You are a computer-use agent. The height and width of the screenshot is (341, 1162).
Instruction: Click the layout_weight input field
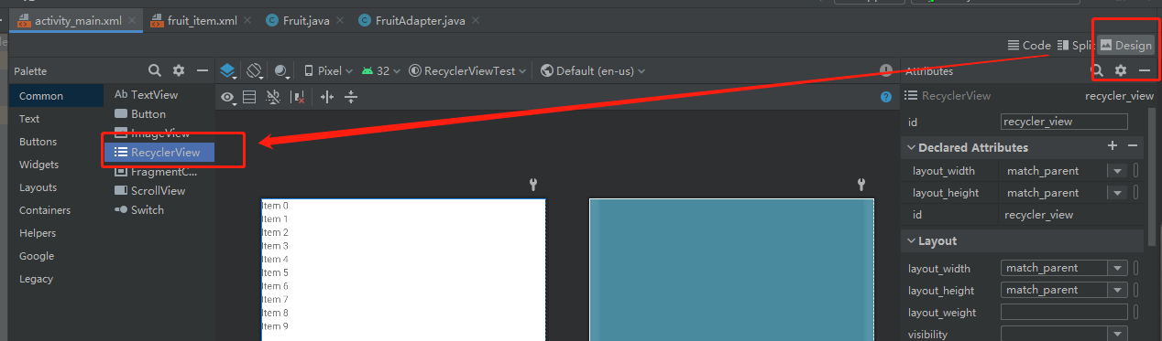1064,312
